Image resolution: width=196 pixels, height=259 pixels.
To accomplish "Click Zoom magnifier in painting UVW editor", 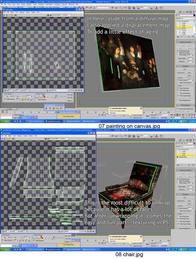I will [73, 90].
